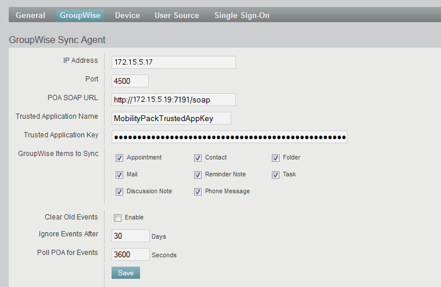This screenshot has height=287, width=441.
Task: Go to the Single Sign-On tab
Action: click(242, 15)
